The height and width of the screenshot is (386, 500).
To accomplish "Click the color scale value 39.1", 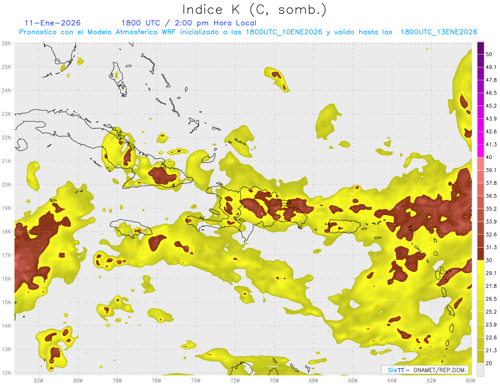I will tap(491, 170).
